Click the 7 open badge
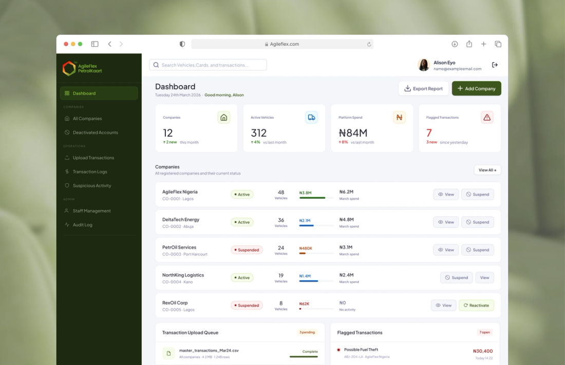This screenshot has height=365, width=565. pyautogui.click(x=484, y=332)
